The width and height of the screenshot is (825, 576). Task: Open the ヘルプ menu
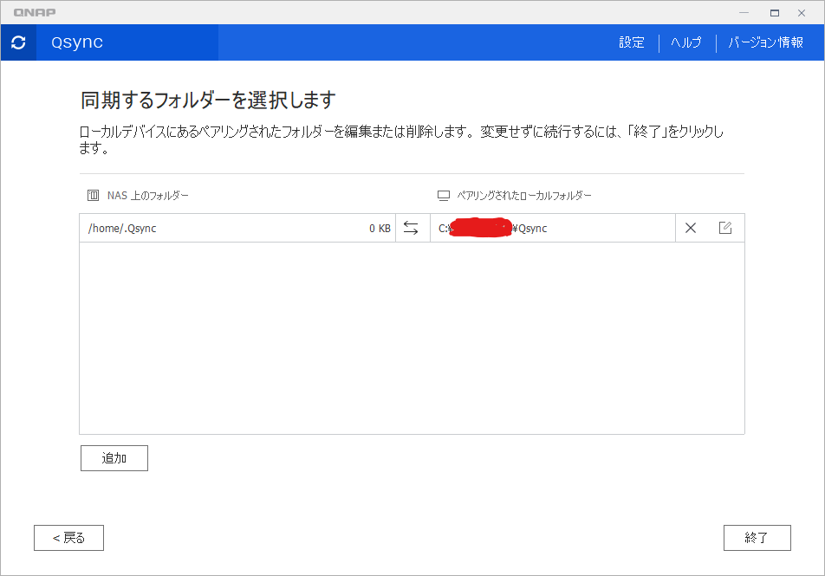pyautogui.click(x=686, y=42)
